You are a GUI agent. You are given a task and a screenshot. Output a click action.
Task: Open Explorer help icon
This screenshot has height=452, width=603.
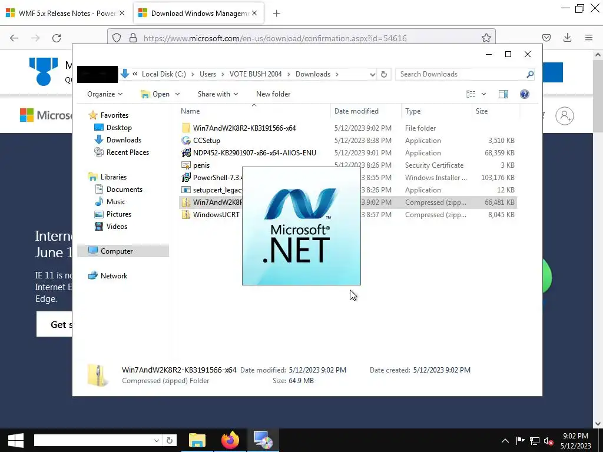click(525, 94)
